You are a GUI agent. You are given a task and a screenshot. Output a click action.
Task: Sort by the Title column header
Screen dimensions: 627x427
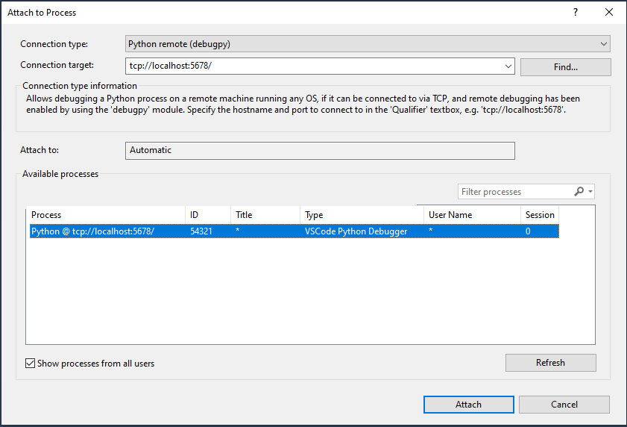(265, 215)
